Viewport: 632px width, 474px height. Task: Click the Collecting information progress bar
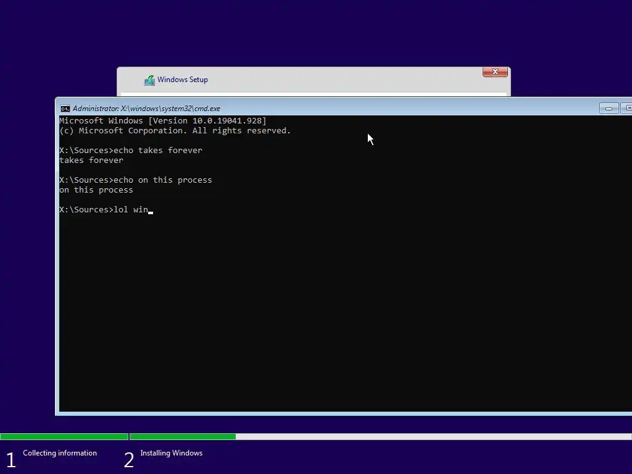pos(64,436)
